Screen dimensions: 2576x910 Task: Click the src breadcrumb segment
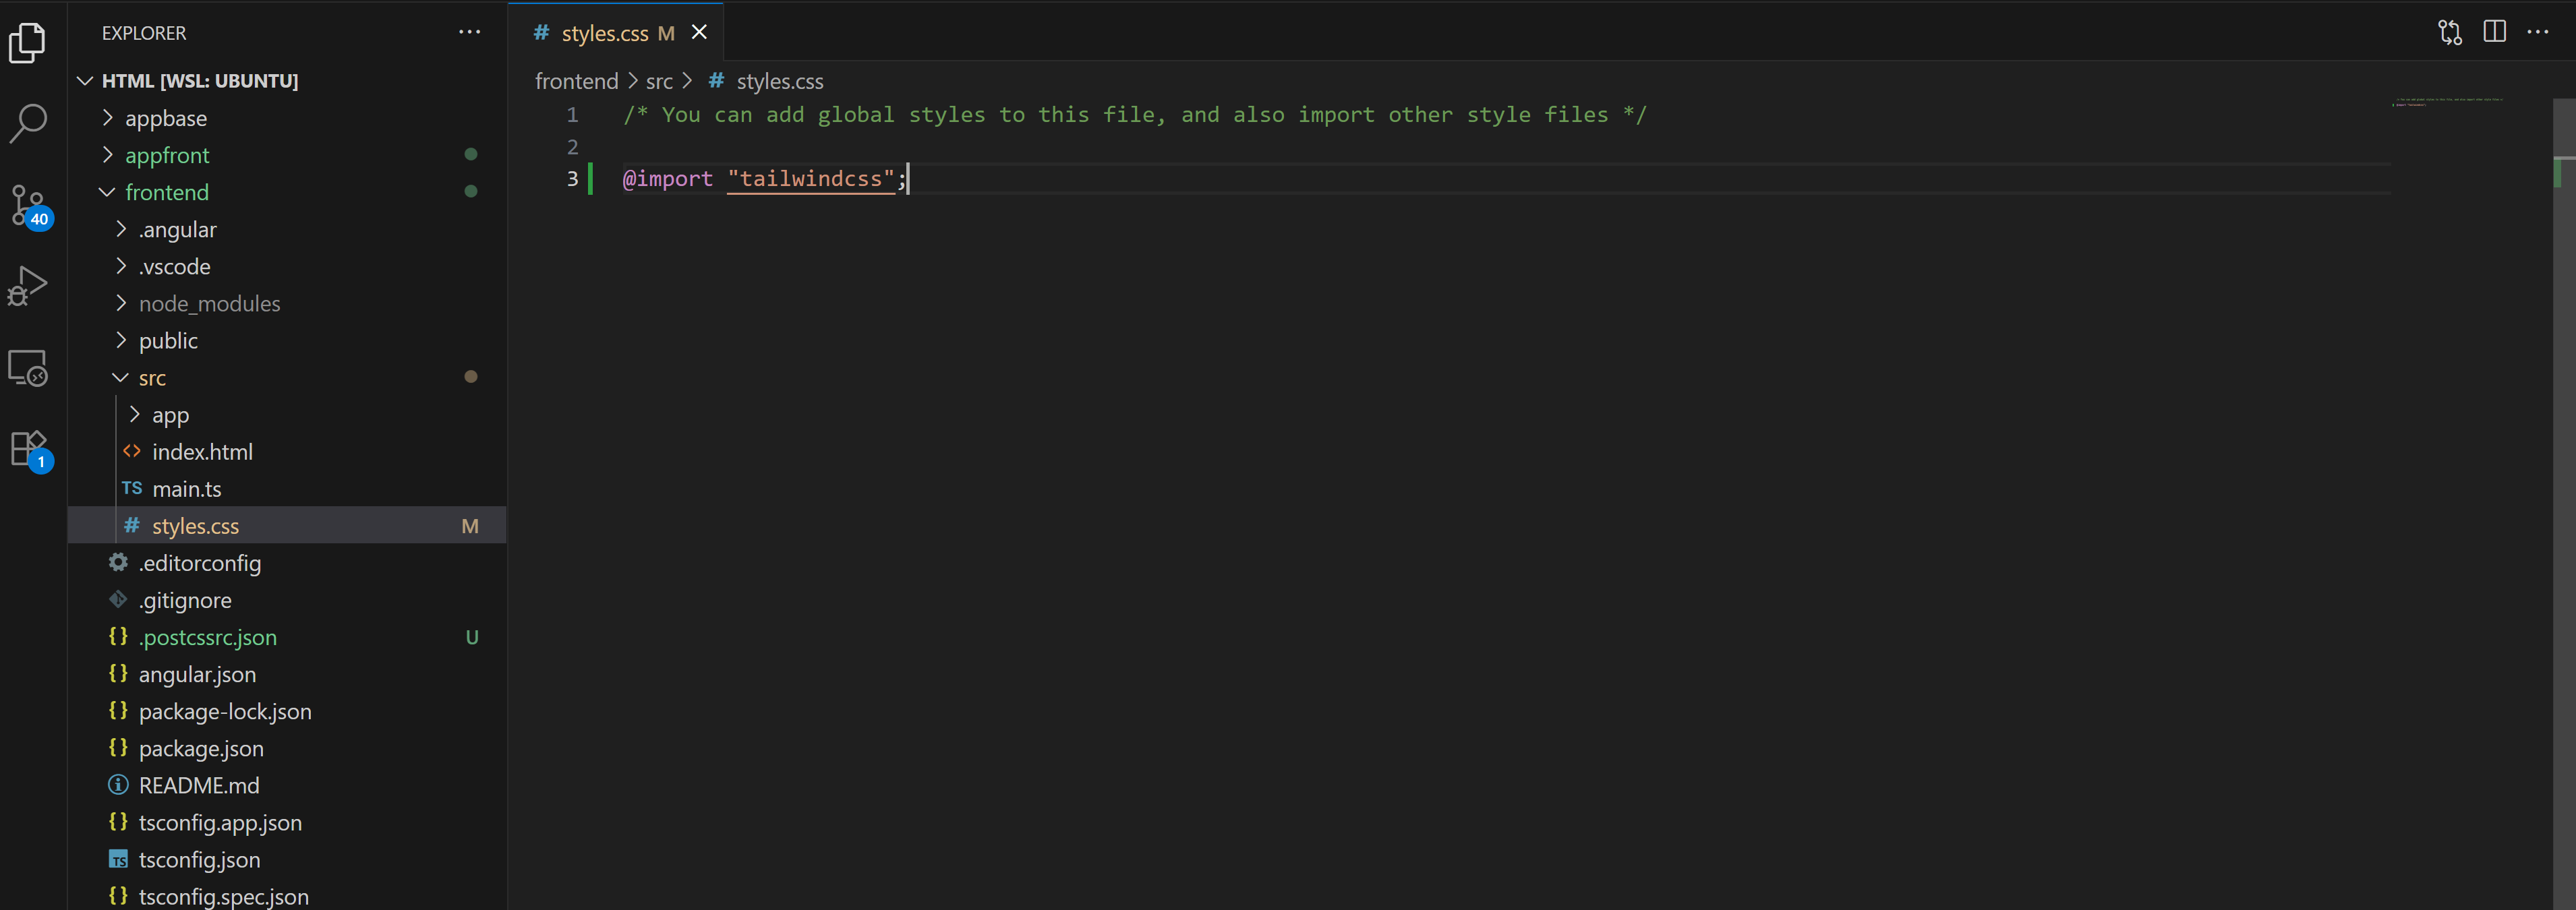click(x=659, y=81)
